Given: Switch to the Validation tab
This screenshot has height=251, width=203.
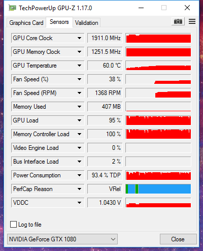Looking at the screenshot, I should click(x=87, y=23).
